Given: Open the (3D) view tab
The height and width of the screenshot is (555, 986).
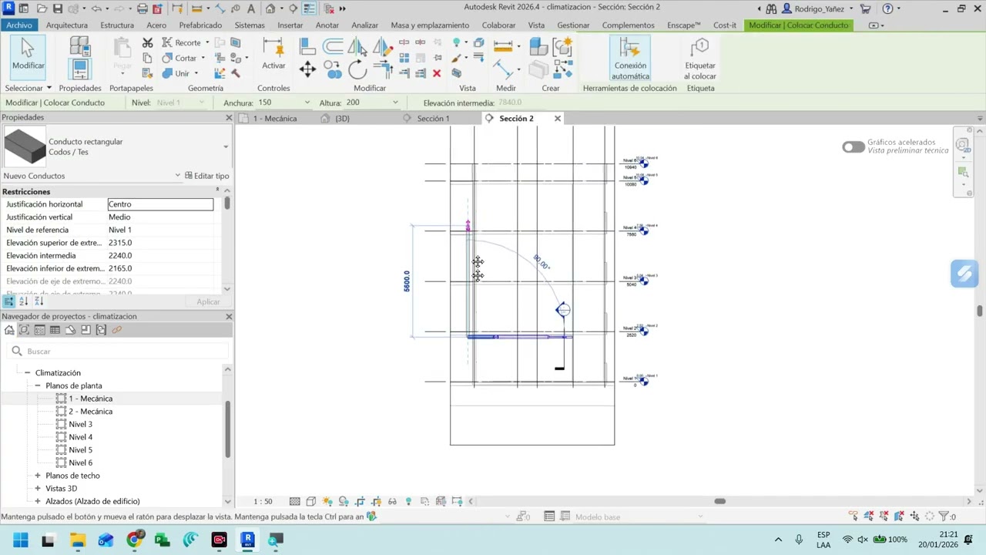Looking at the screenshot, I should (x=342, y=119).
